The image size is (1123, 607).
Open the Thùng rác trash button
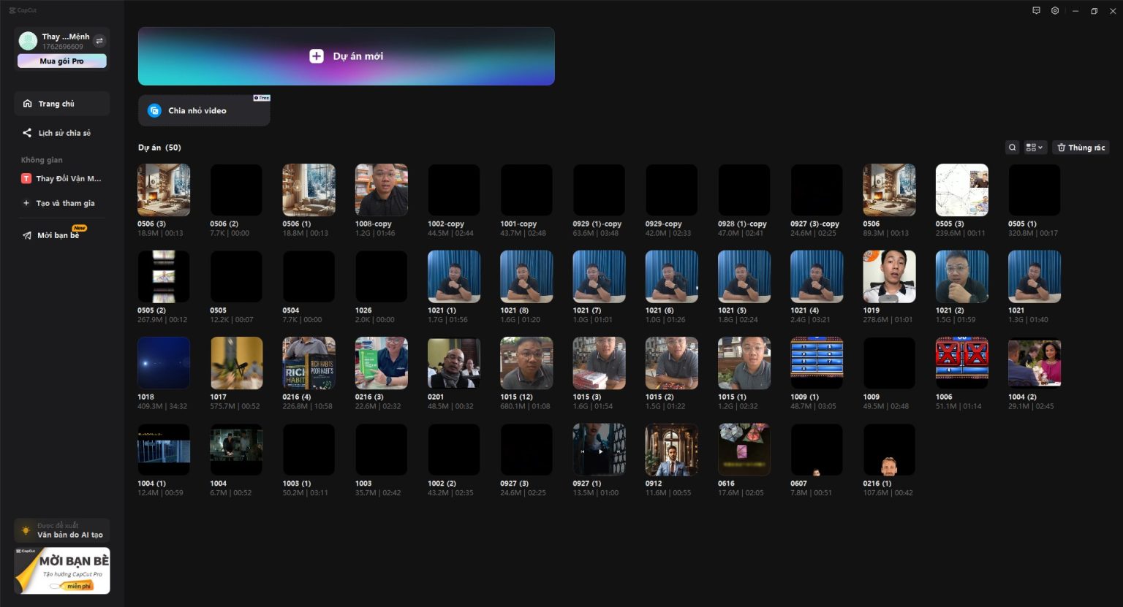pos(1080,148)
